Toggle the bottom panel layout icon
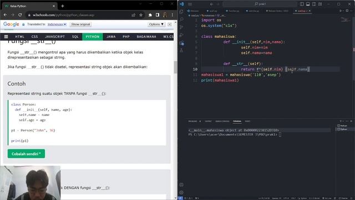This screenshot has height=200, width=355. pyautogui.click(x=308, y=4)
